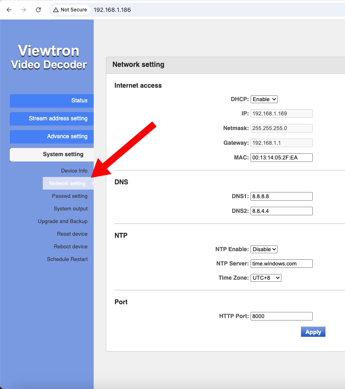The width and height of the screenshot is (345, 389).
Task: Select the DNS1 input field
Action: click(281, 196)
